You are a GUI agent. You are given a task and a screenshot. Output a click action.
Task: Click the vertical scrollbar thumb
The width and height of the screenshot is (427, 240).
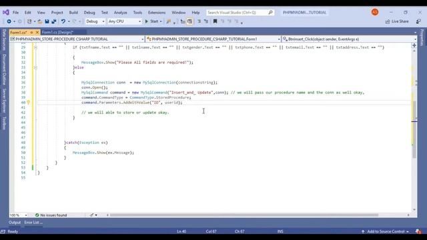pos(414,129)
